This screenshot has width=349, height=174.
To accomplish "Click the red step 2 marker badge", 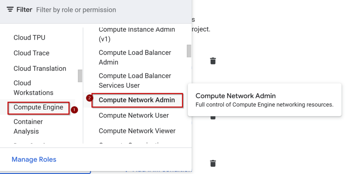I will click(x=90, y=98).
